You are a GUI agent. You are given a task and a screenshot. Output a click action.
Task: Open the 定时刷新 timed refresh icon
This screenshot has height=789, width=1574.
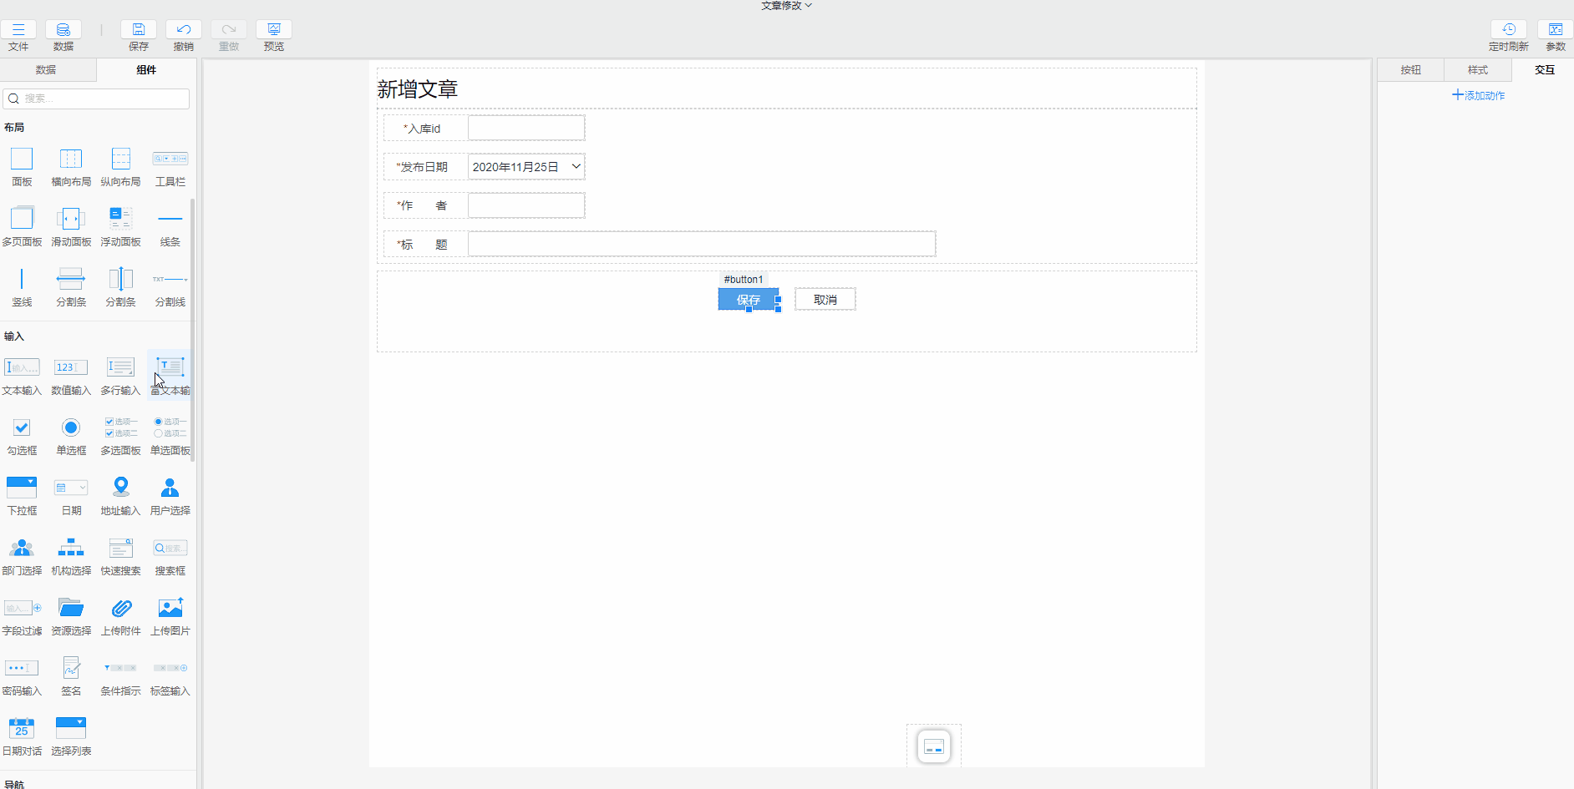tap(1508, 30)
